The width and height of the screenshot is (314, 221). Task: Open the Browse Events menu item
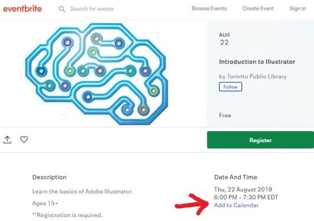pyautogui.click(x=210, y=9)
